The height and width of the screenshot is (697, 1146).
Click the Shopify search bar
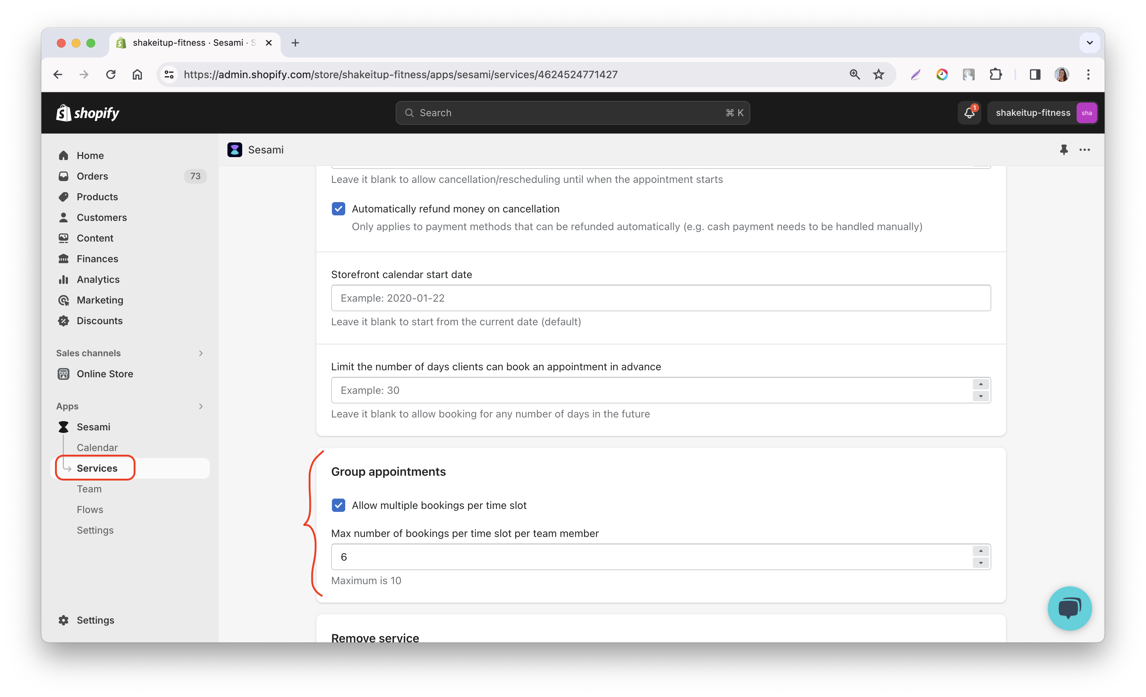click(573, 113)
